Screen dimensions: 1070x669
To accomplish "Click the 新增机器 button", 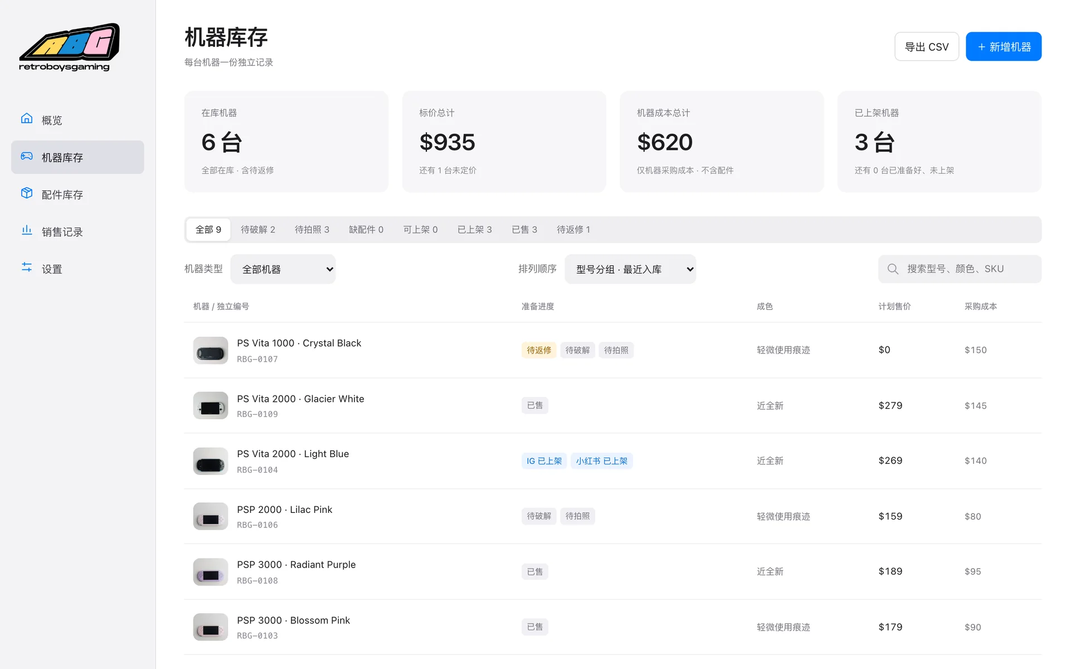I will point(1004,47).
